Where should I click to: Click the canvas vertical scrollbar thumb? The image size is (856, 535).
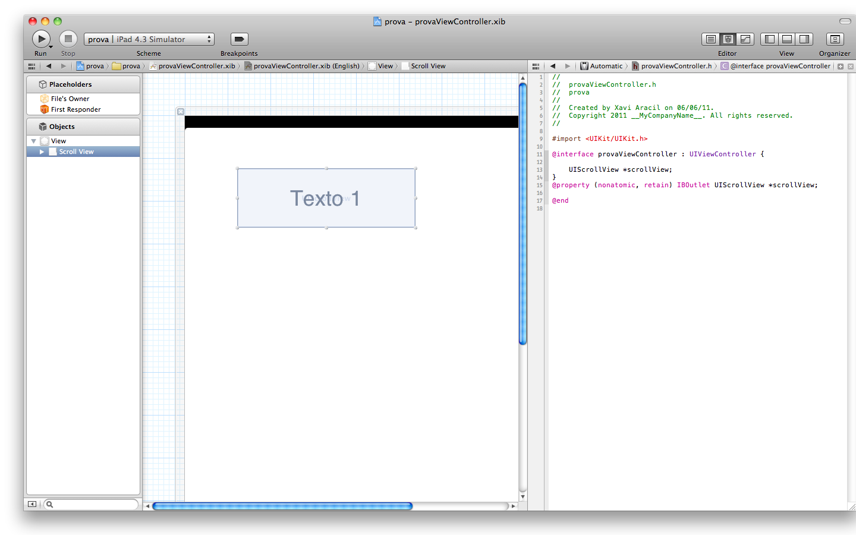point(523,214)
